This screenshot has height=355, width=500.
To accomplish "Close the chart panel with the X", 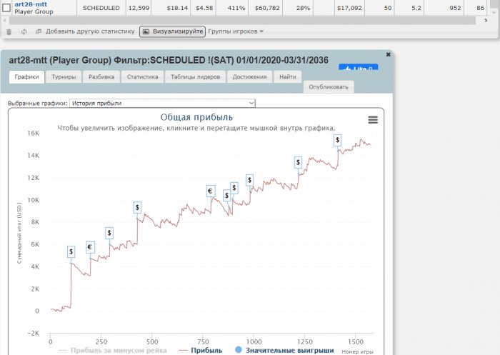I will [x=388, y=54].
